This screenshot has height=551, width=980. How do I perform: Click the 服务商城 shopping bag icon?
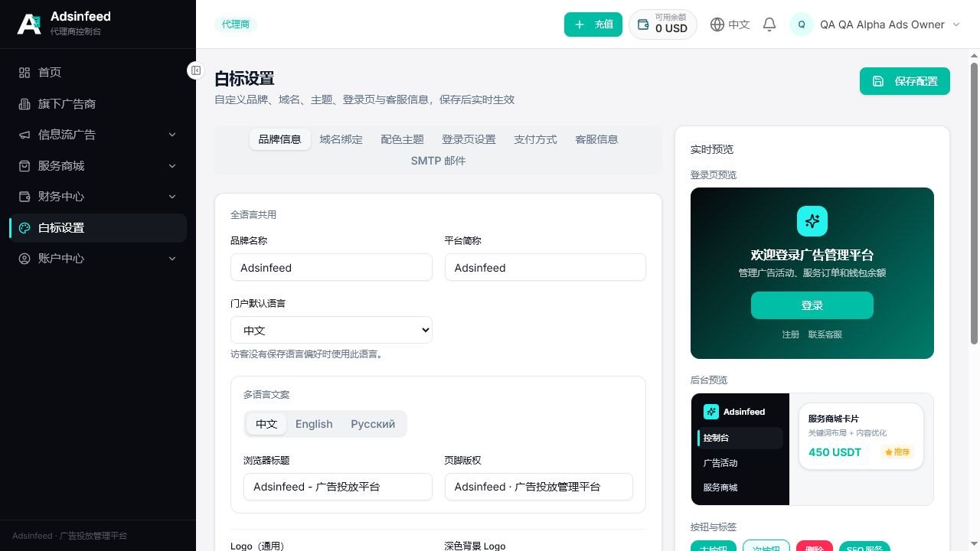[x=24, y=165]
